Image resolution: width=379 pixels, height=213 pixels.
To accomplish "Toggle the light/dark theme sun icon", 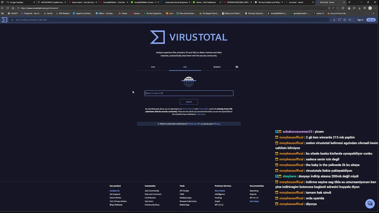I will click(350, 20).
